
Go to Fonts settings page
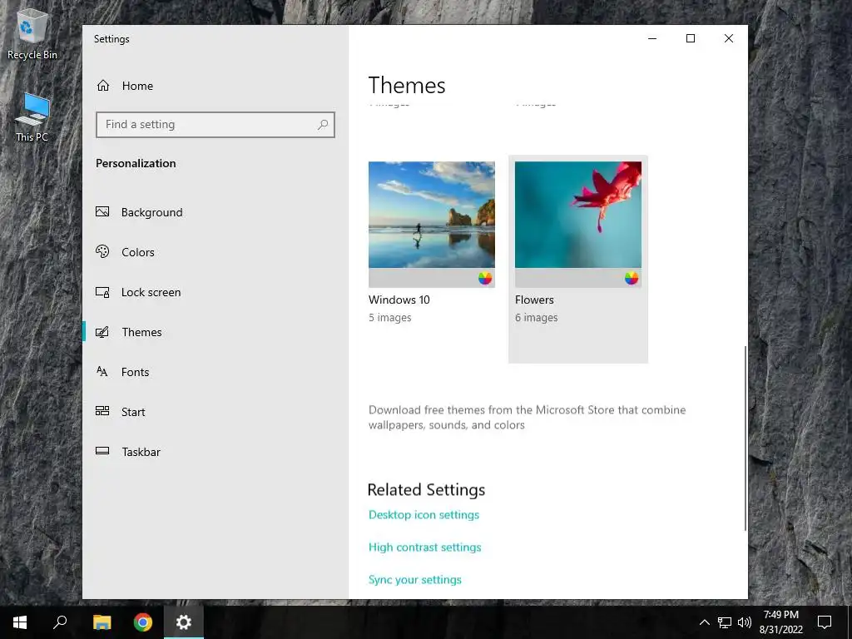(215, 372)
